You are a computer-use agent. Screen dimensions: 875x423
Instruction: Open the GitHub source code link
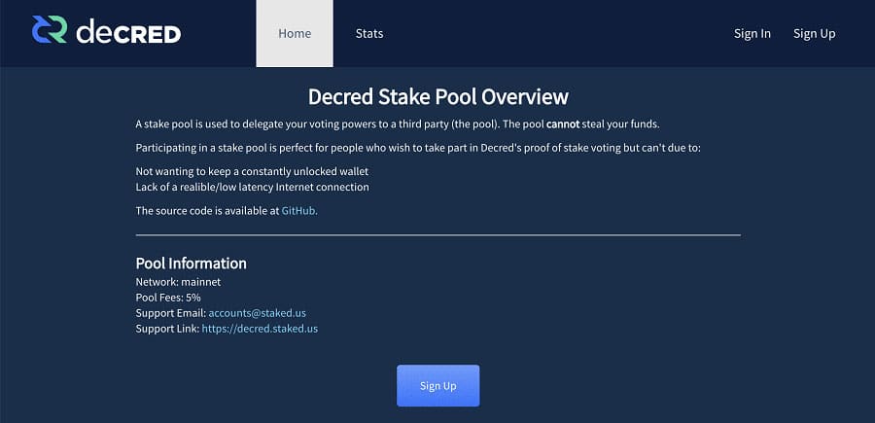pos(298,210)
